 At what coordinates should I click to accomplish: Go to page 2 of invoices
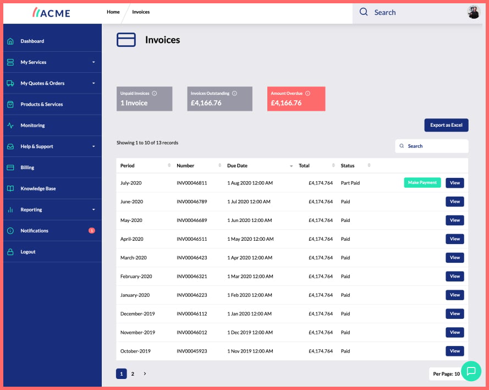133,374
